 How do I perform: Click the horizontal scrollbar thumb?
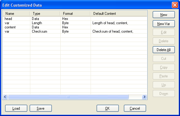tap(68, 97)
